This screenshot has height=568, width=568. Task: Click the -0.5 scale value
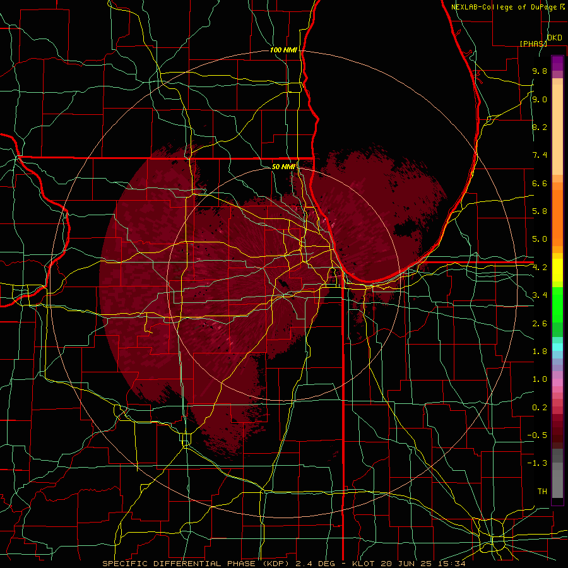tap(537, 435)
